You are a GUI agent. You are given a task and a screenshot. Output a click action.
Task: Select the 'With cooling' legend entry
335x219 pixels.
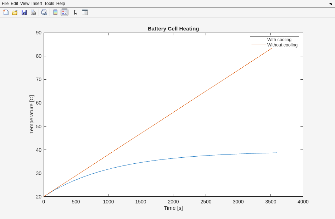coord(279,40)
